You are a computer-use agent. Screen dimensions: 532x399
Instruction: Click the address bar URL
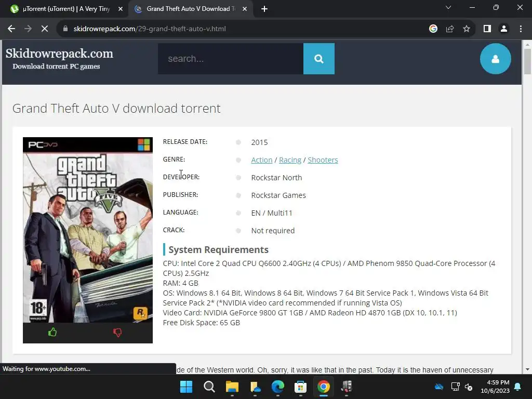pos(150,29)
